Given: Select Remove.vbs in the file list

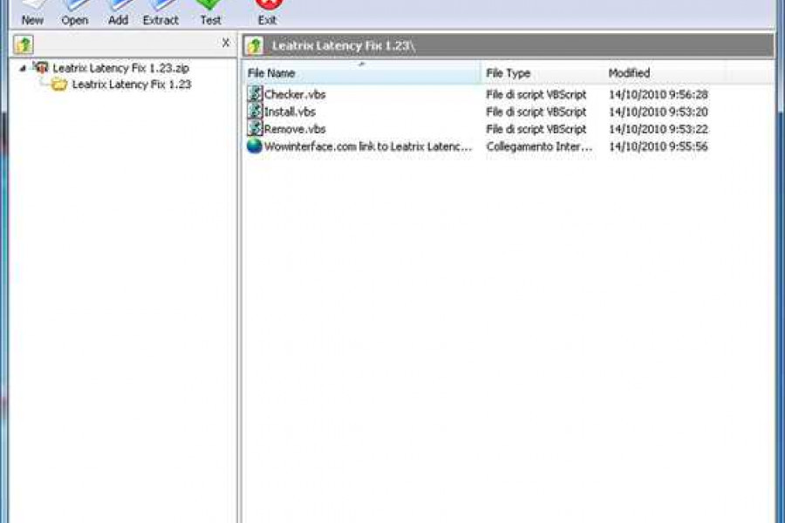Looking at the screenshot, I should [x=295, y=129].
